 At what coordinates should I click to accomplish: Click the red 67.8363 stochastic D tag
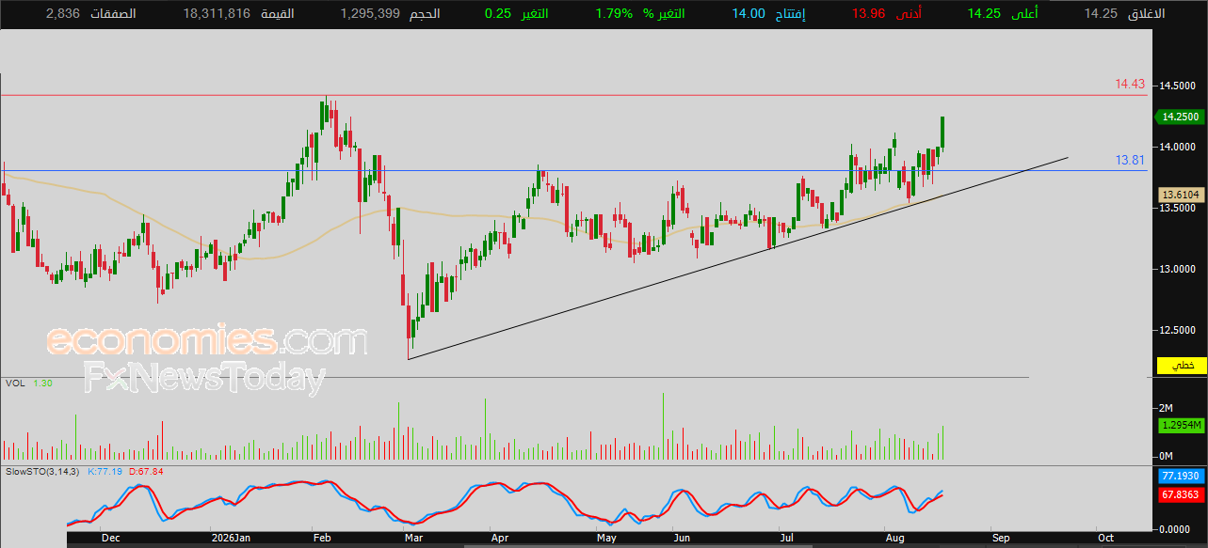click(x=1180, y=494)
